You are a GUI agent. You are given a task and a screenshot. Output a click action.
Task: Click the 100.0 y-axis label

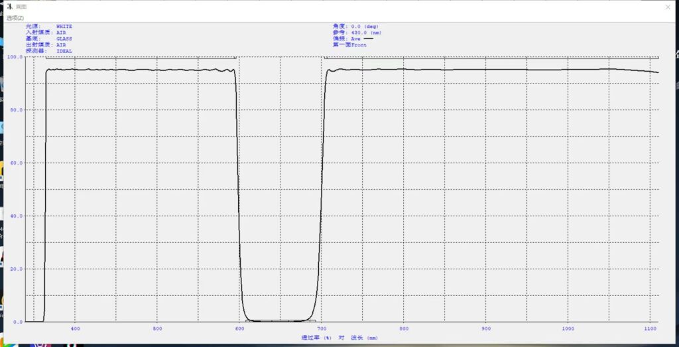(15, 57)
